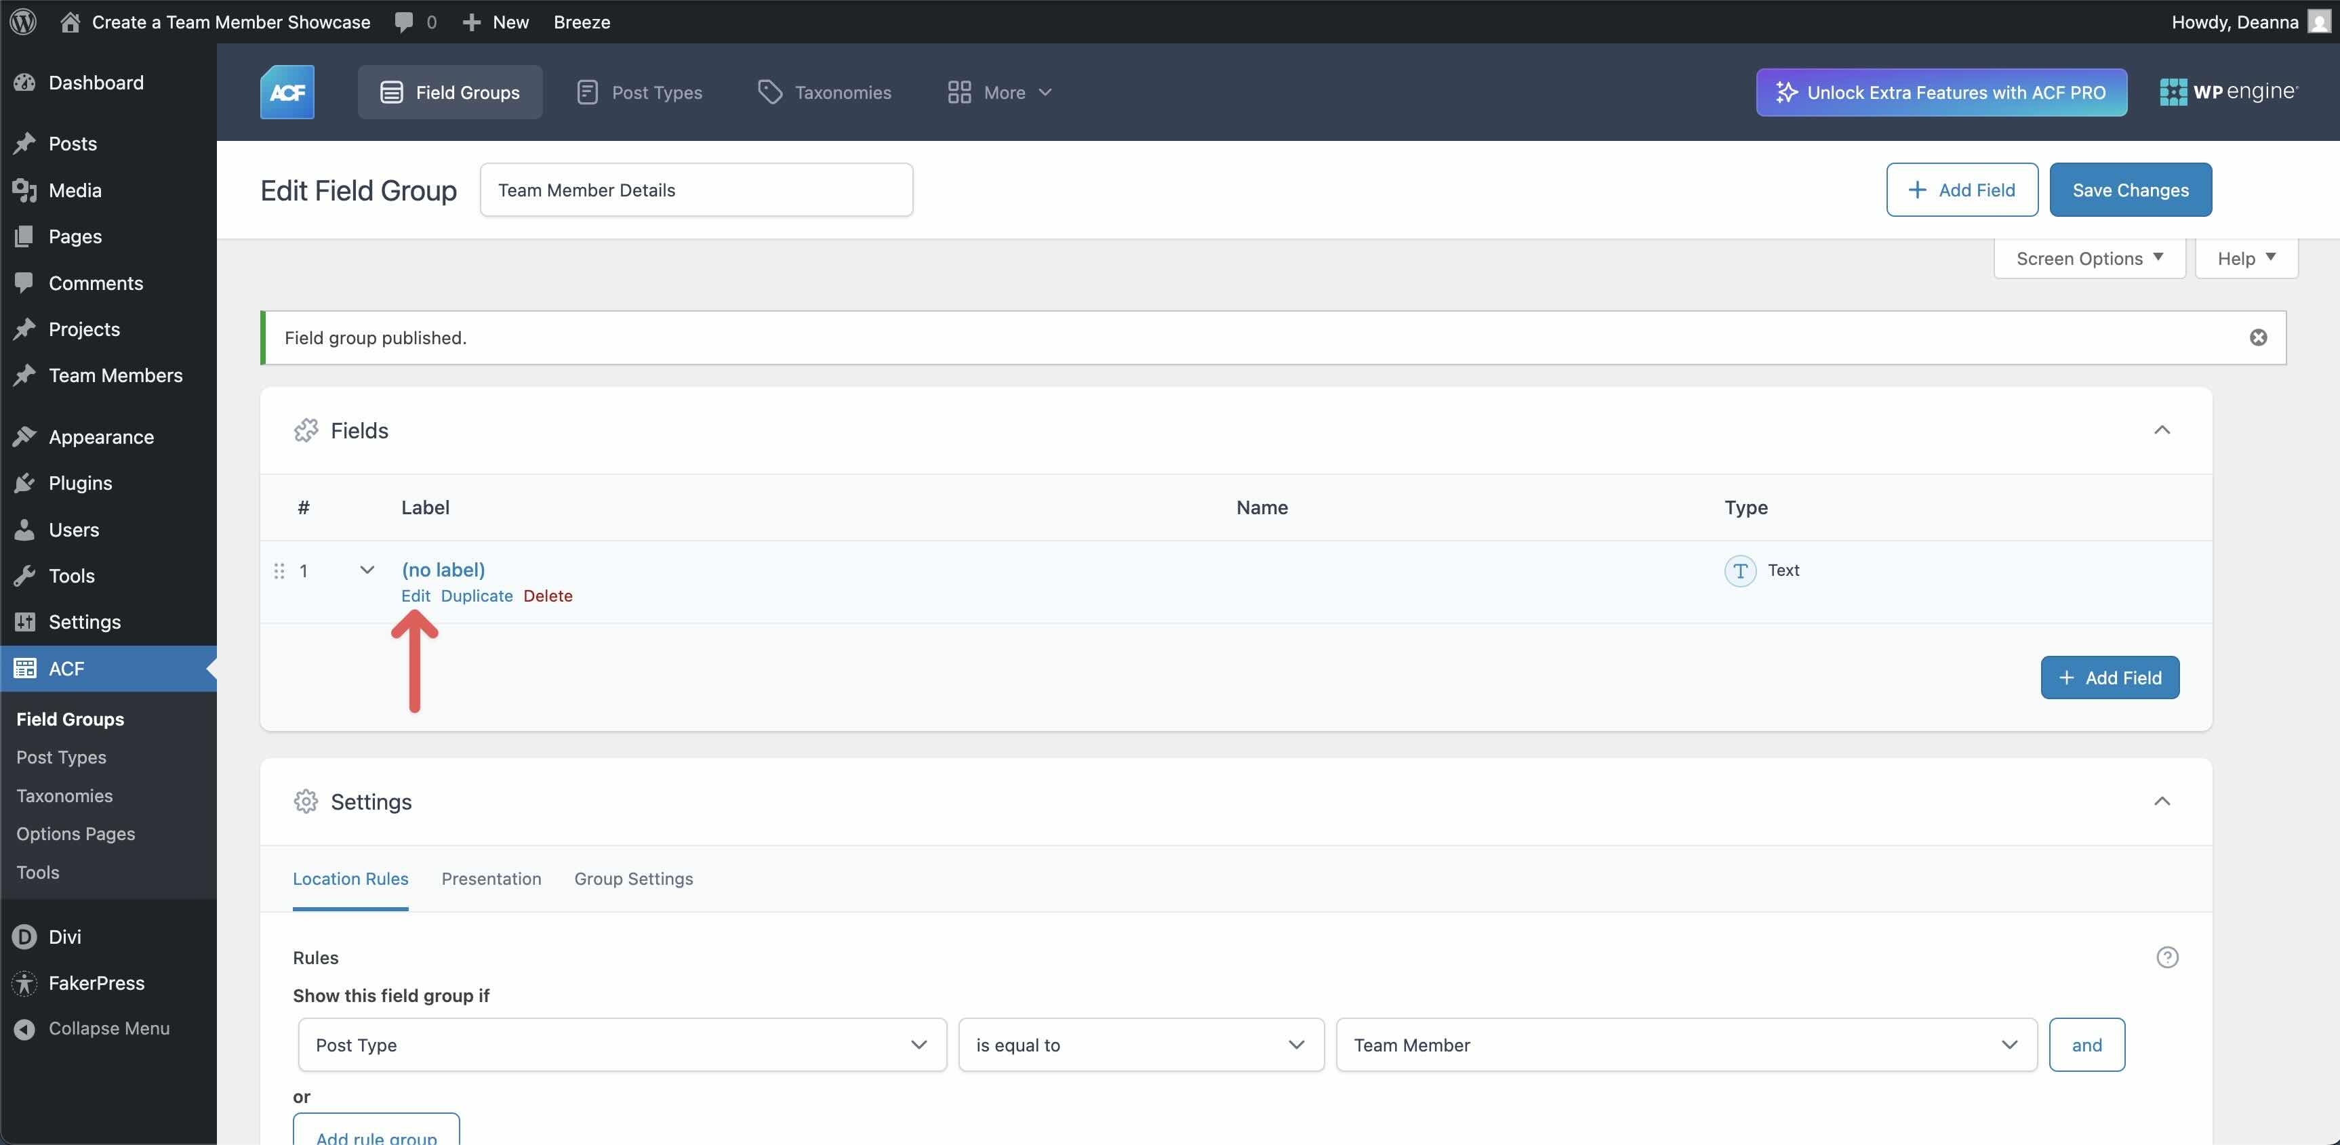Click the FakerPress sidebar icon

point(24,983)
